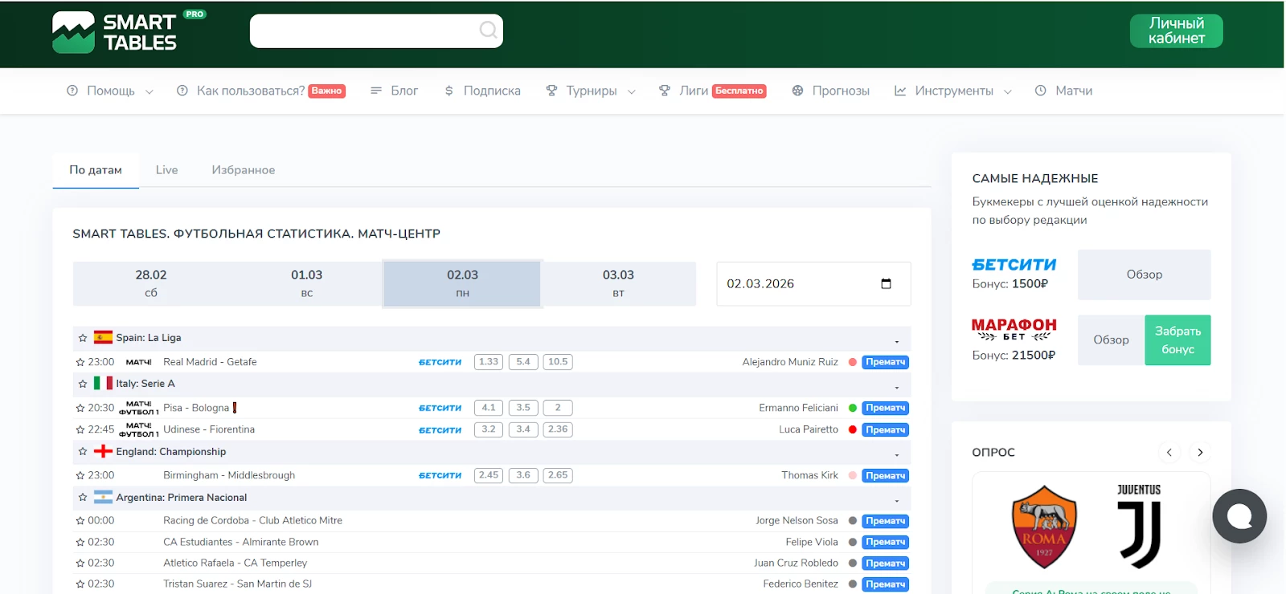The image size is (1286, 594).
Task: Go to previous poll with left arrow
Action: point(1169,453)
